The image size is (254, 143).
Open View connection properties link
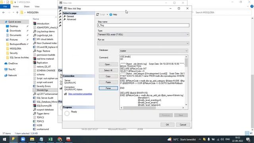point(80,94)
